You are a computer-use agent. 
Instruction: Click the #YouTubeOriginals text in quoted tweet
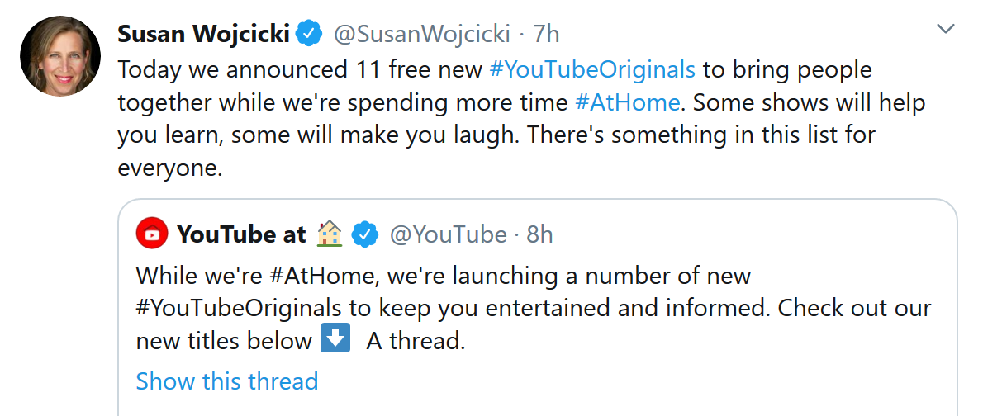(239, 308)
